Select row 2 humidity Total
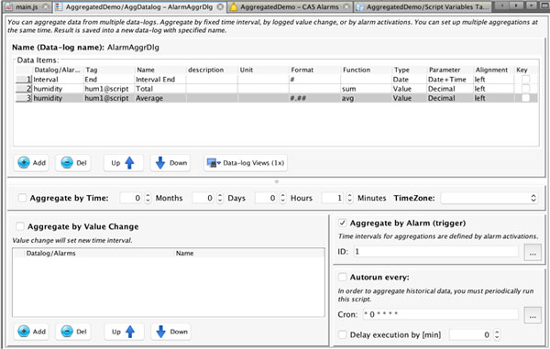 [276, 89]
